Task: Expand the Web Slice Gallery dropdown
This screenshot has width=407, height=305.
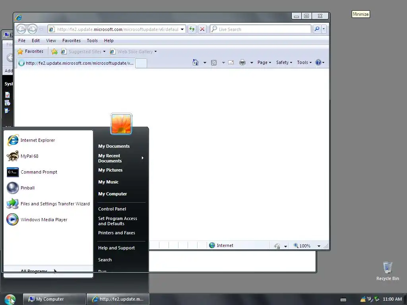Action: coord(155,52)
